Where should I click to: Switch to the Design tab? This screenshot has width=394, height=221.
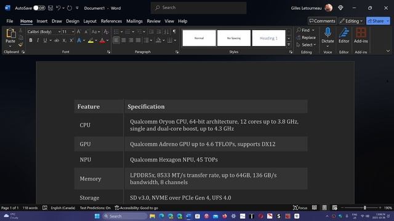73,21
